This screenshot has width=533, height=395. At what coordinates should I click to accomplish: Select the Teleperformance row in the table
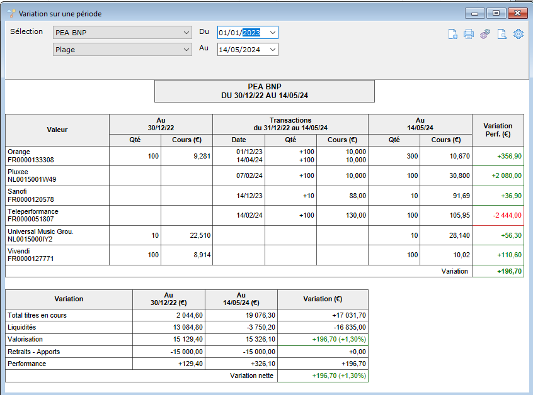coord(265,215)
